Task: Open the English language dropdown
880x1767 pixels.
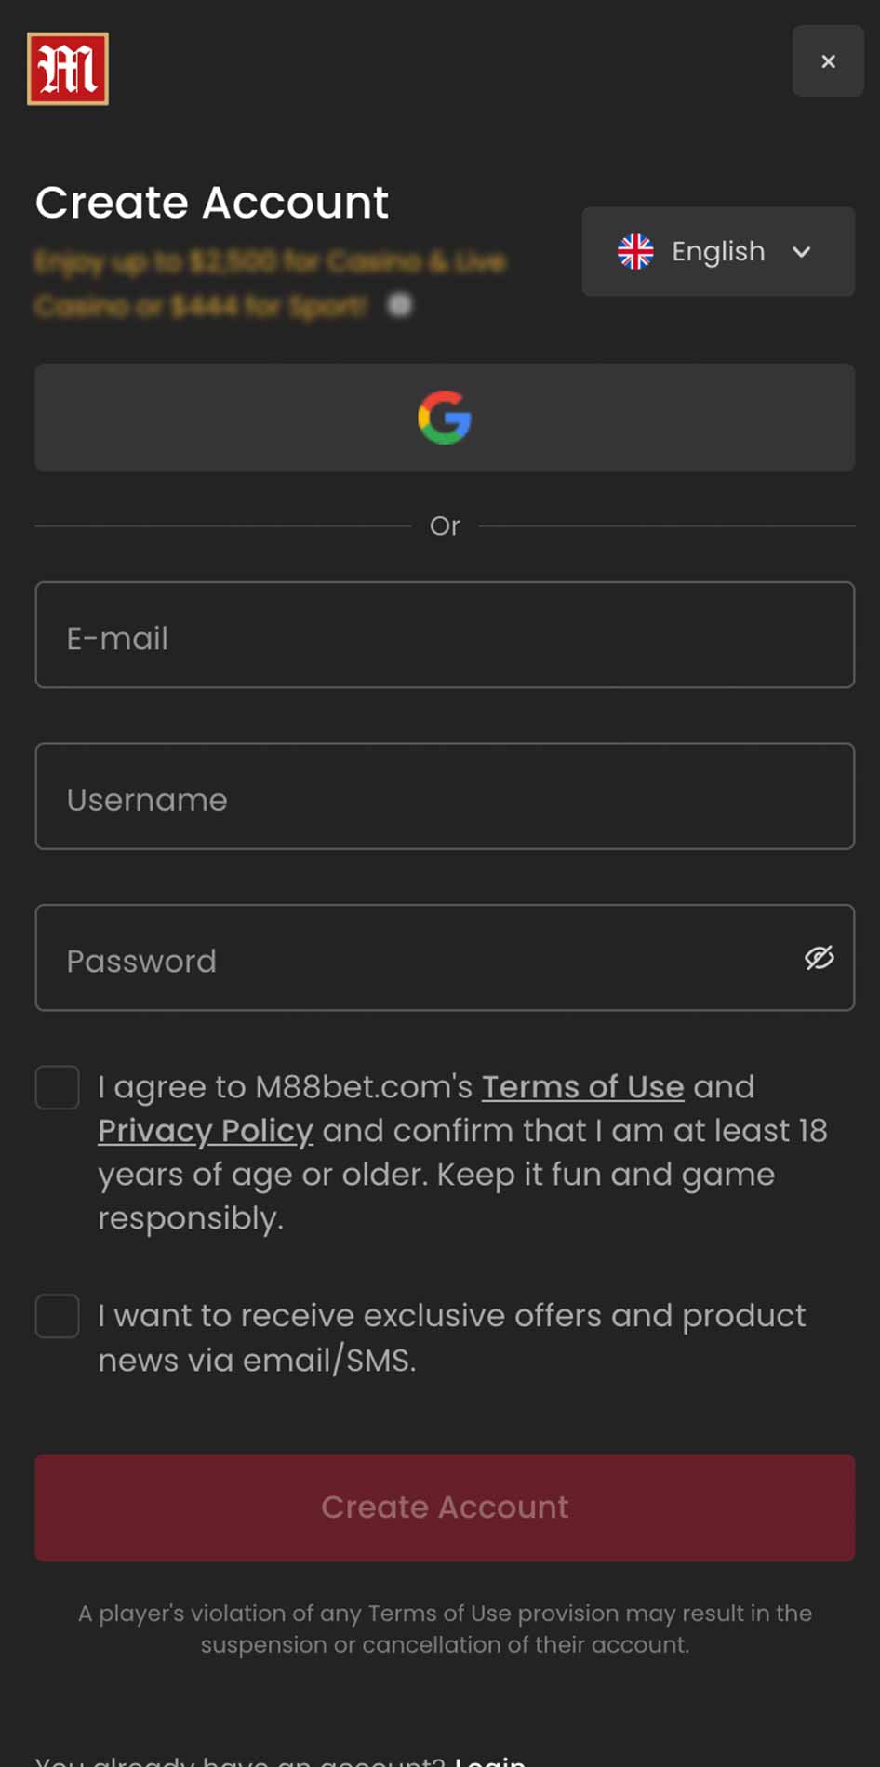Action: click(718, 251)
